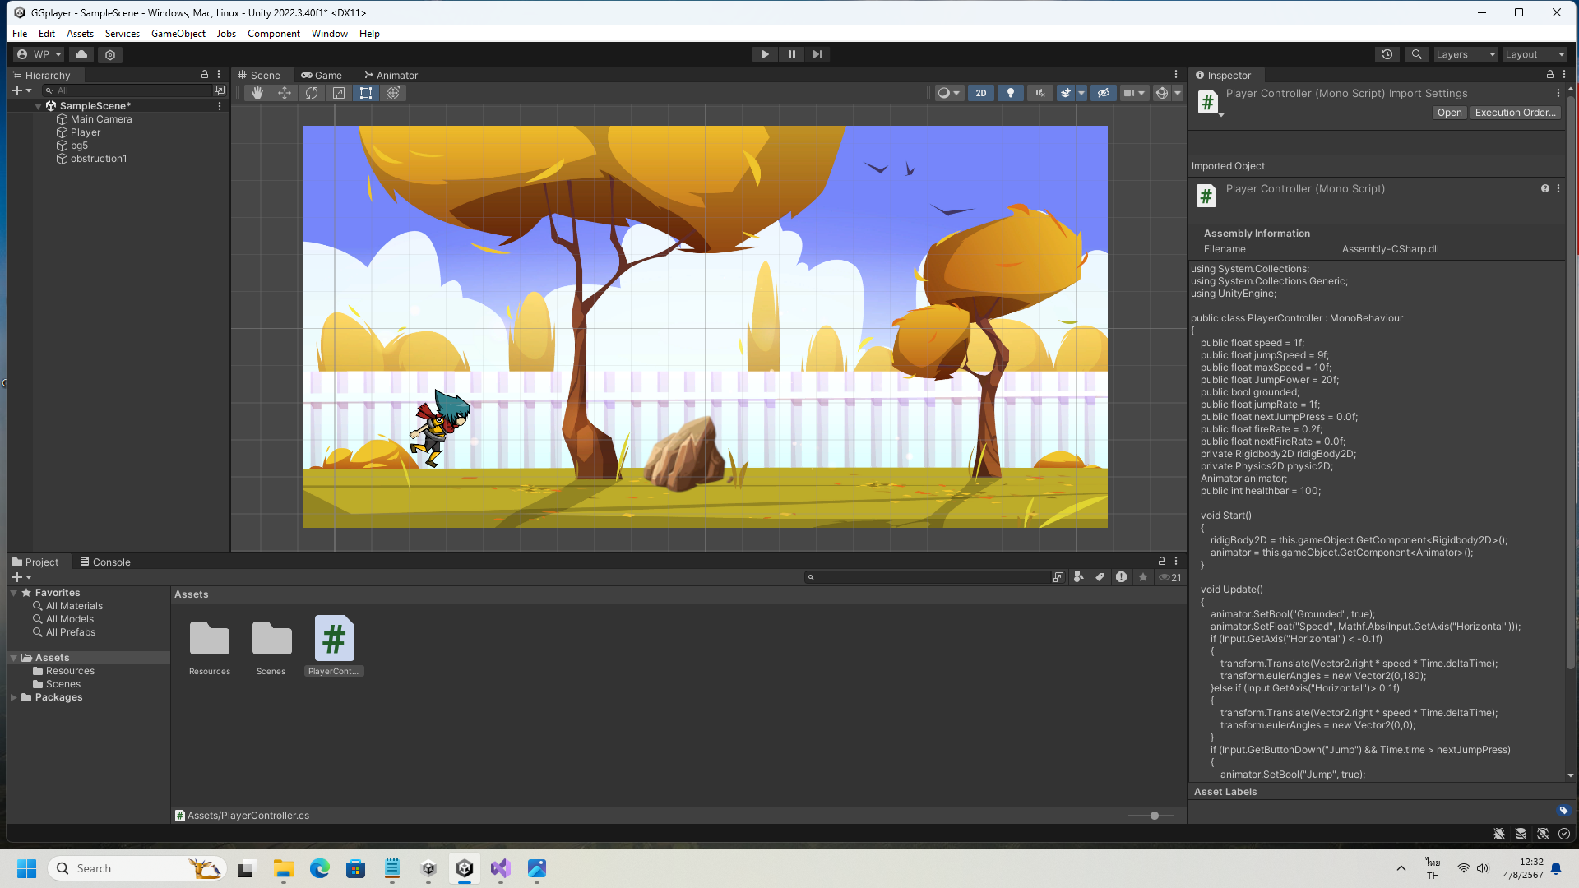Select the Hand view tool
Screen dimensions: 1579x888
pyautogui.click(x=257, y=93)
